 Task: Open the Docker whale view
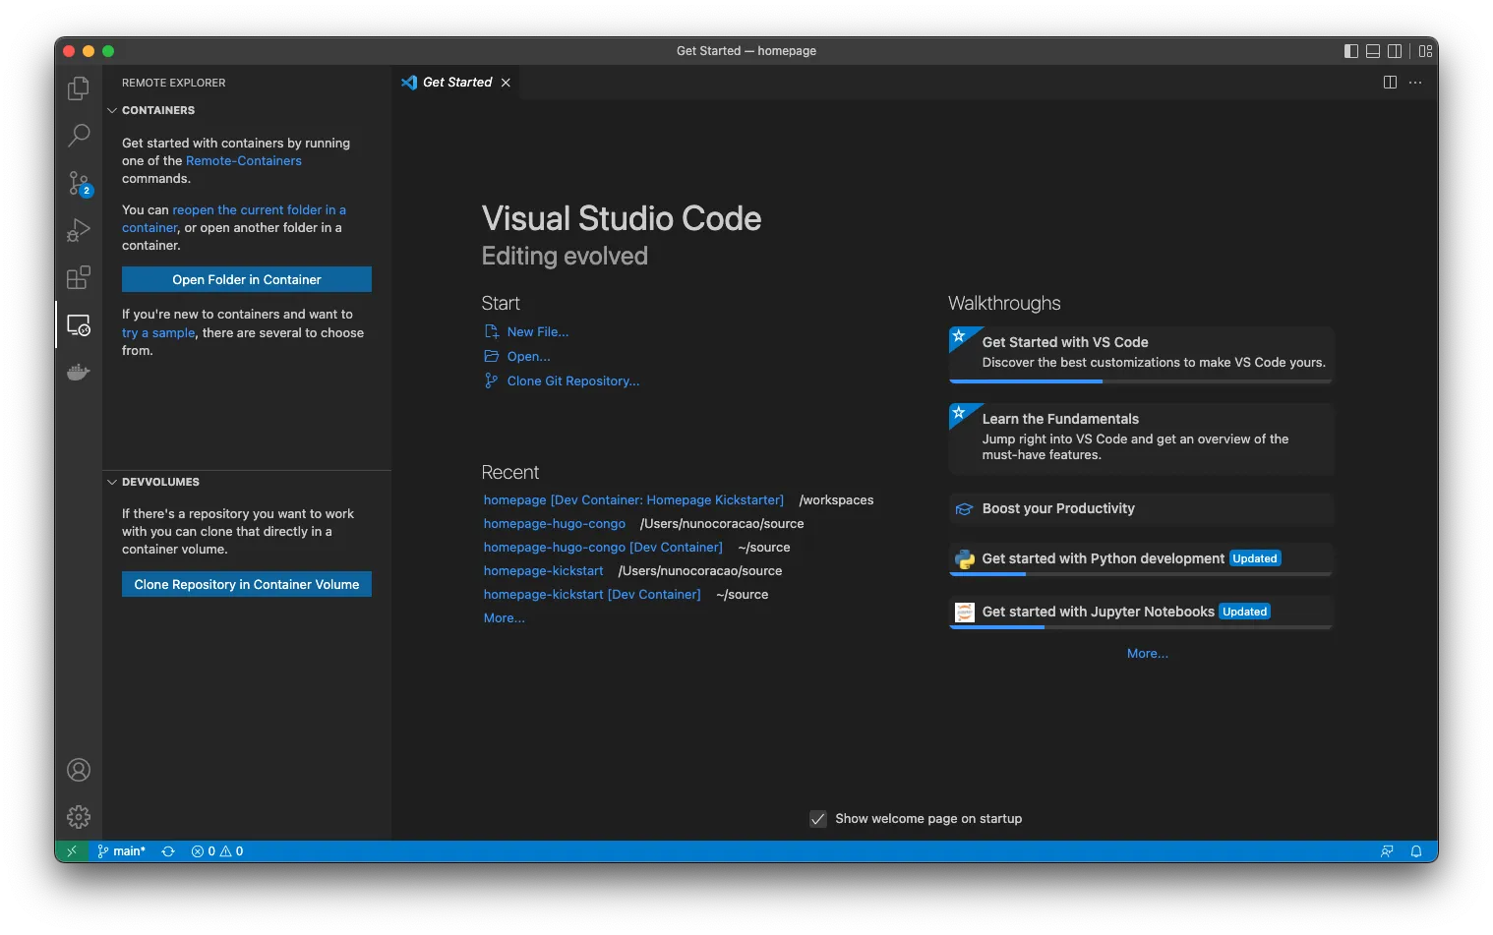click(x=79, y=372)
